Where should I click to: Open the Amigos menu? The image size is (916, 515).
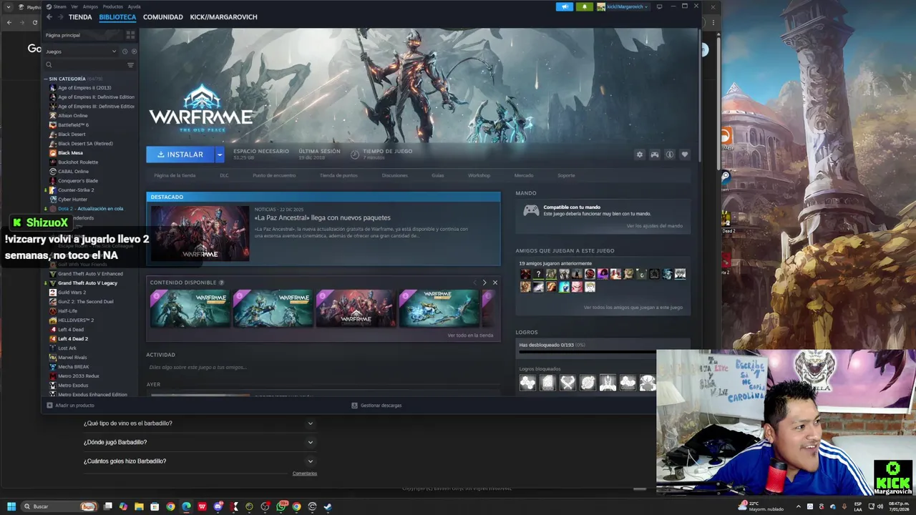90,6
